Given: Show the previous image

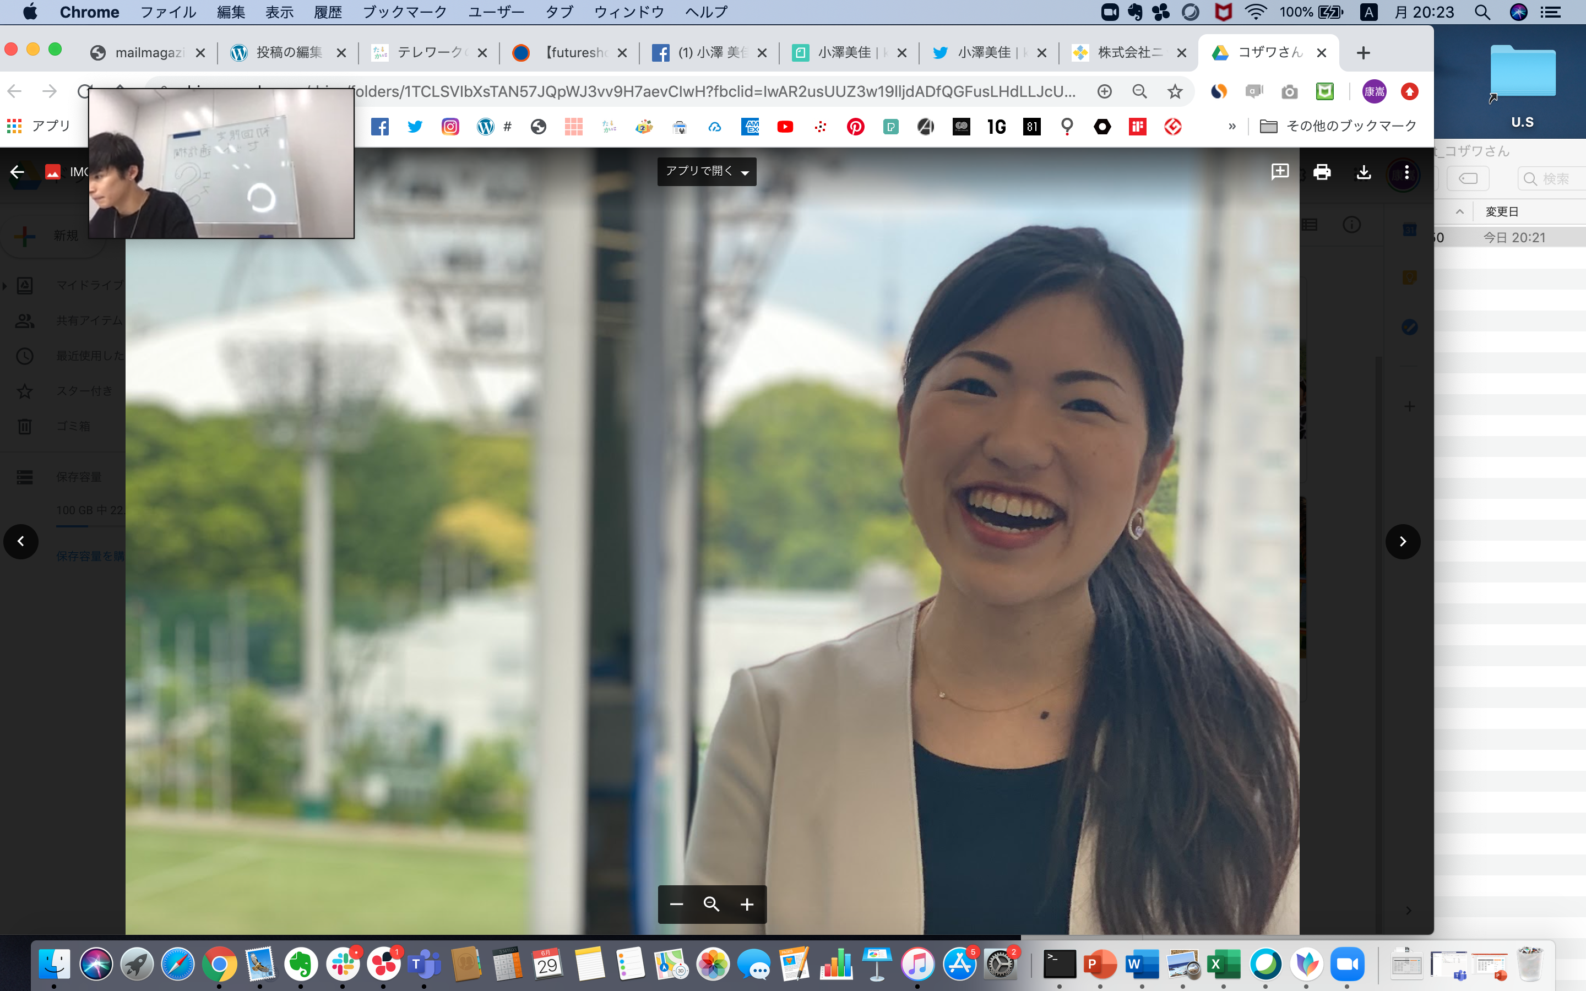Looking at the screenshot, I should pyautogui.click(x=21, y=541).
